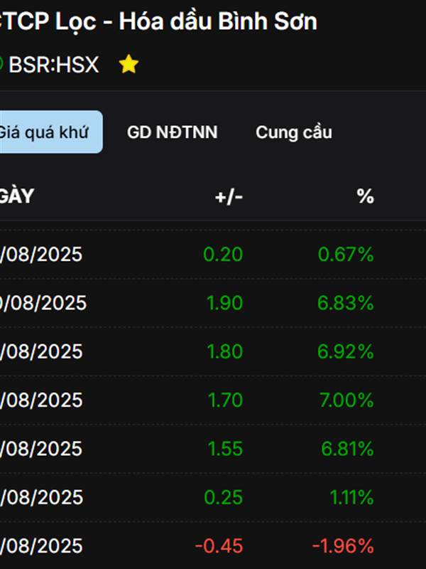Click the BSR:HSX ticker symbol
426x569 pixels.
[54, 65]
